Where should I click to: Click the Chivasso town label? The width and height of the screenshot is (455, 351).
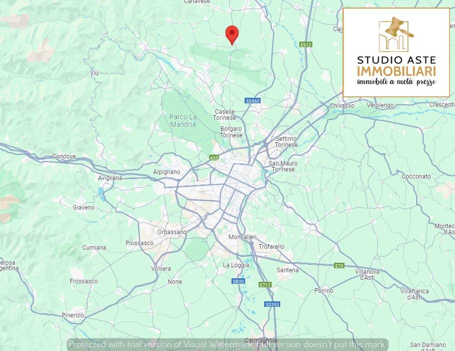342,106
